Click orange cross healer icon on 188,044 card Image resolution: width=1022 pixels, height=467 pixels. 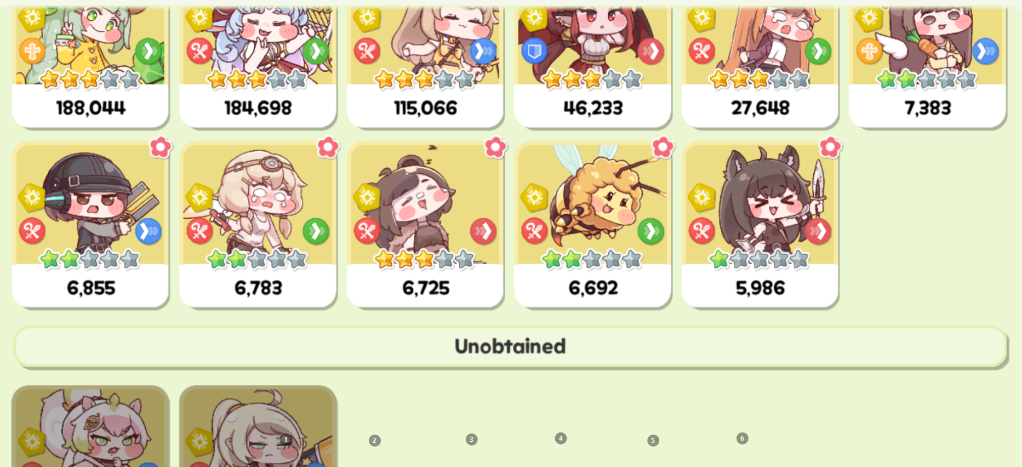pos(32,52)
